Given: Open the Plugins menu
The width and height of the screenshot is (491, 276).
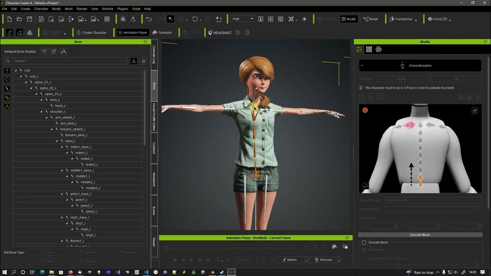Looking at the screenshot, I should coord(123,8).
